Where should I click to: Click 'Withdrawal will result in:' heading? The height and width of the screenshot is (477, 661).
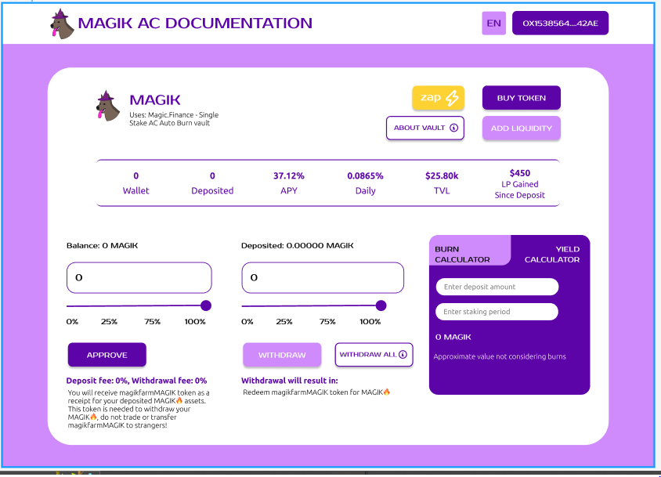coord(290,381)
